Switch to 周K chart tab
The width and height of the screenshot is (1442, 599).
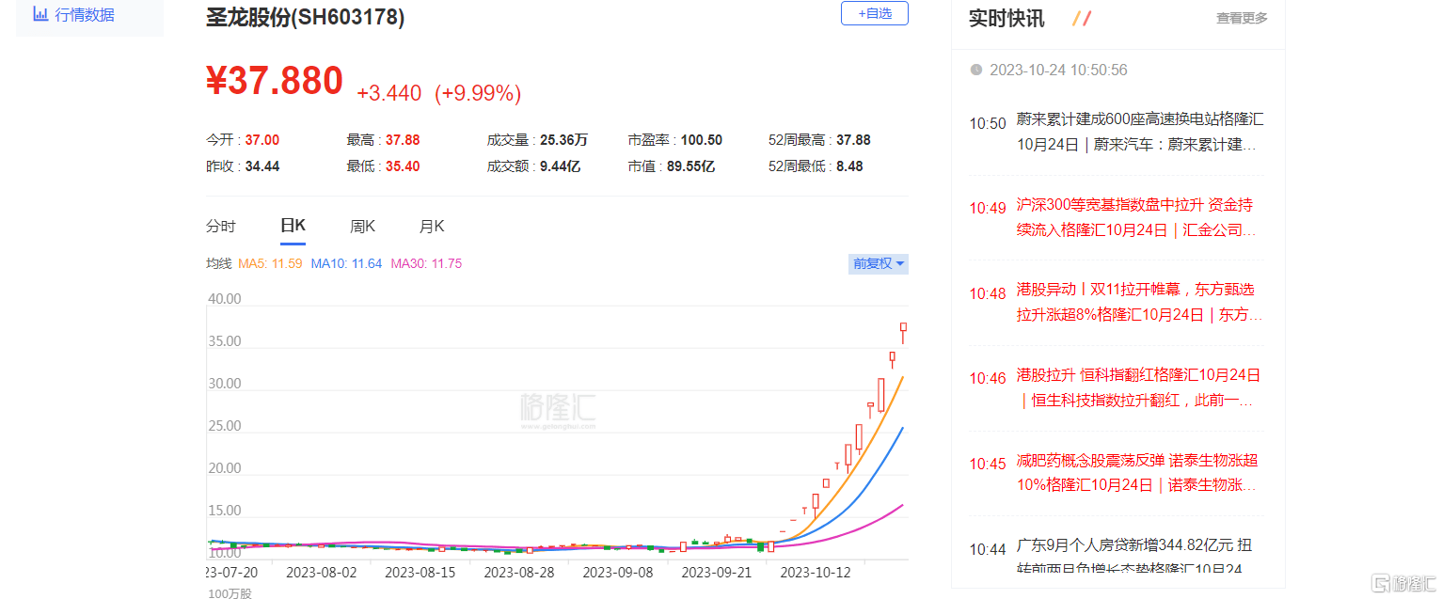[x=362, y=227]
